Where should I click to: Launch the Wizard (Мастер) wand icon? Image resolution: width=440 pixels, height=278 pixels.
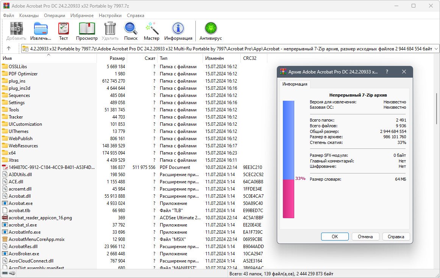151,31
